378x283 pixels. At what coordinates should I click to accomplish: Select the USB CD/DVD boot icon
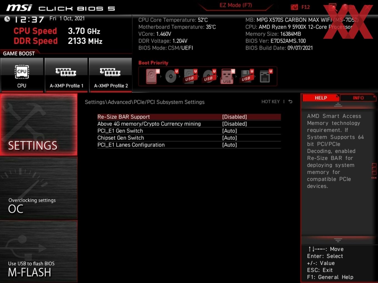tap(209, 76)
